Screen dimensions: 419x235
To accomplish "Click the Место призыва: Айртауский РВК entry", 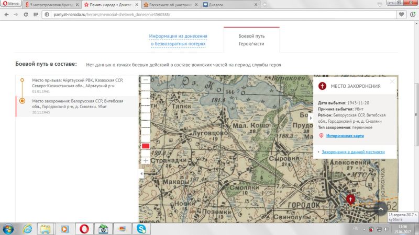I will tap(78, 86).
